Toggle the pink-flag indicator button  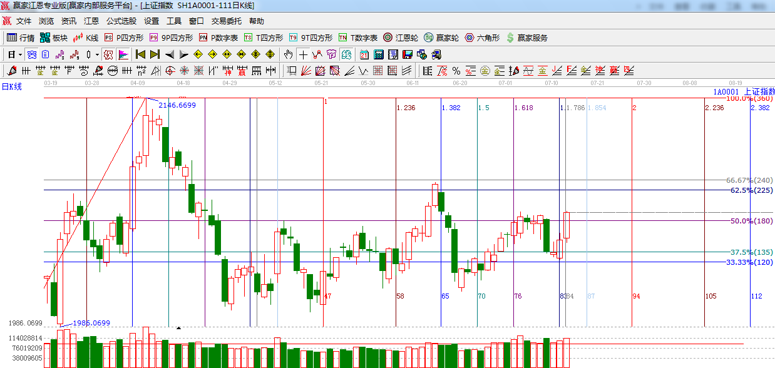[x=123, y=54]
